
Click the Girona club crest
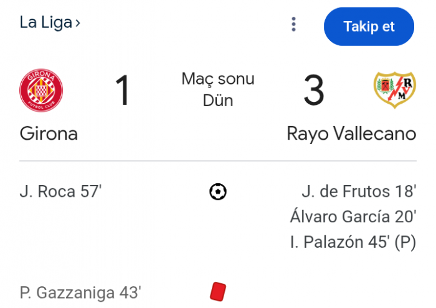click(41, 90)
